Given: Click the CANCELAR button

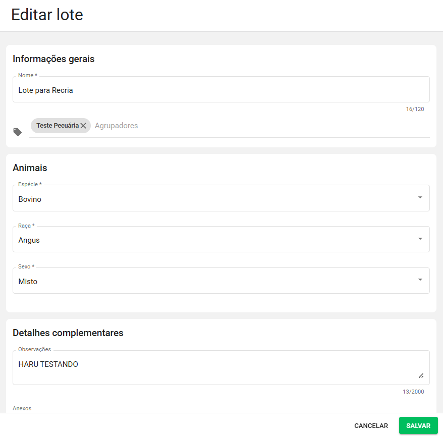Looking at the screenshot, I should pyautogui.click(x=371, y=425).
